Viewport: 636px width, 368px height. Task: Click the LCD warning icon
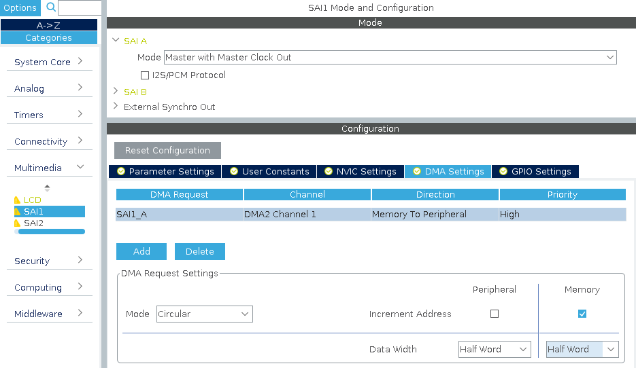point(18,200)
